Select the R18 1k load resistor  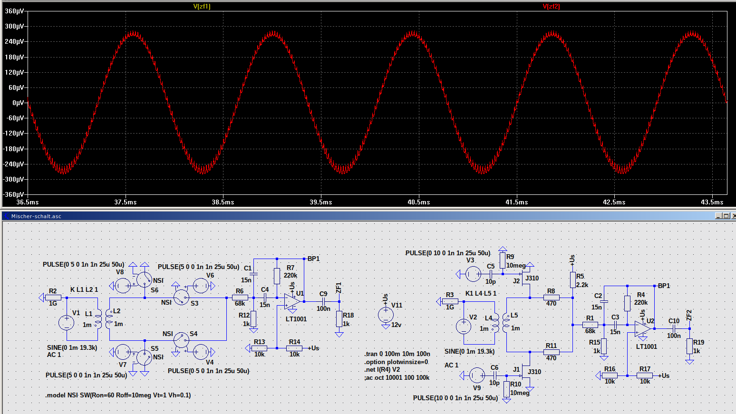[x=339, y=319]
